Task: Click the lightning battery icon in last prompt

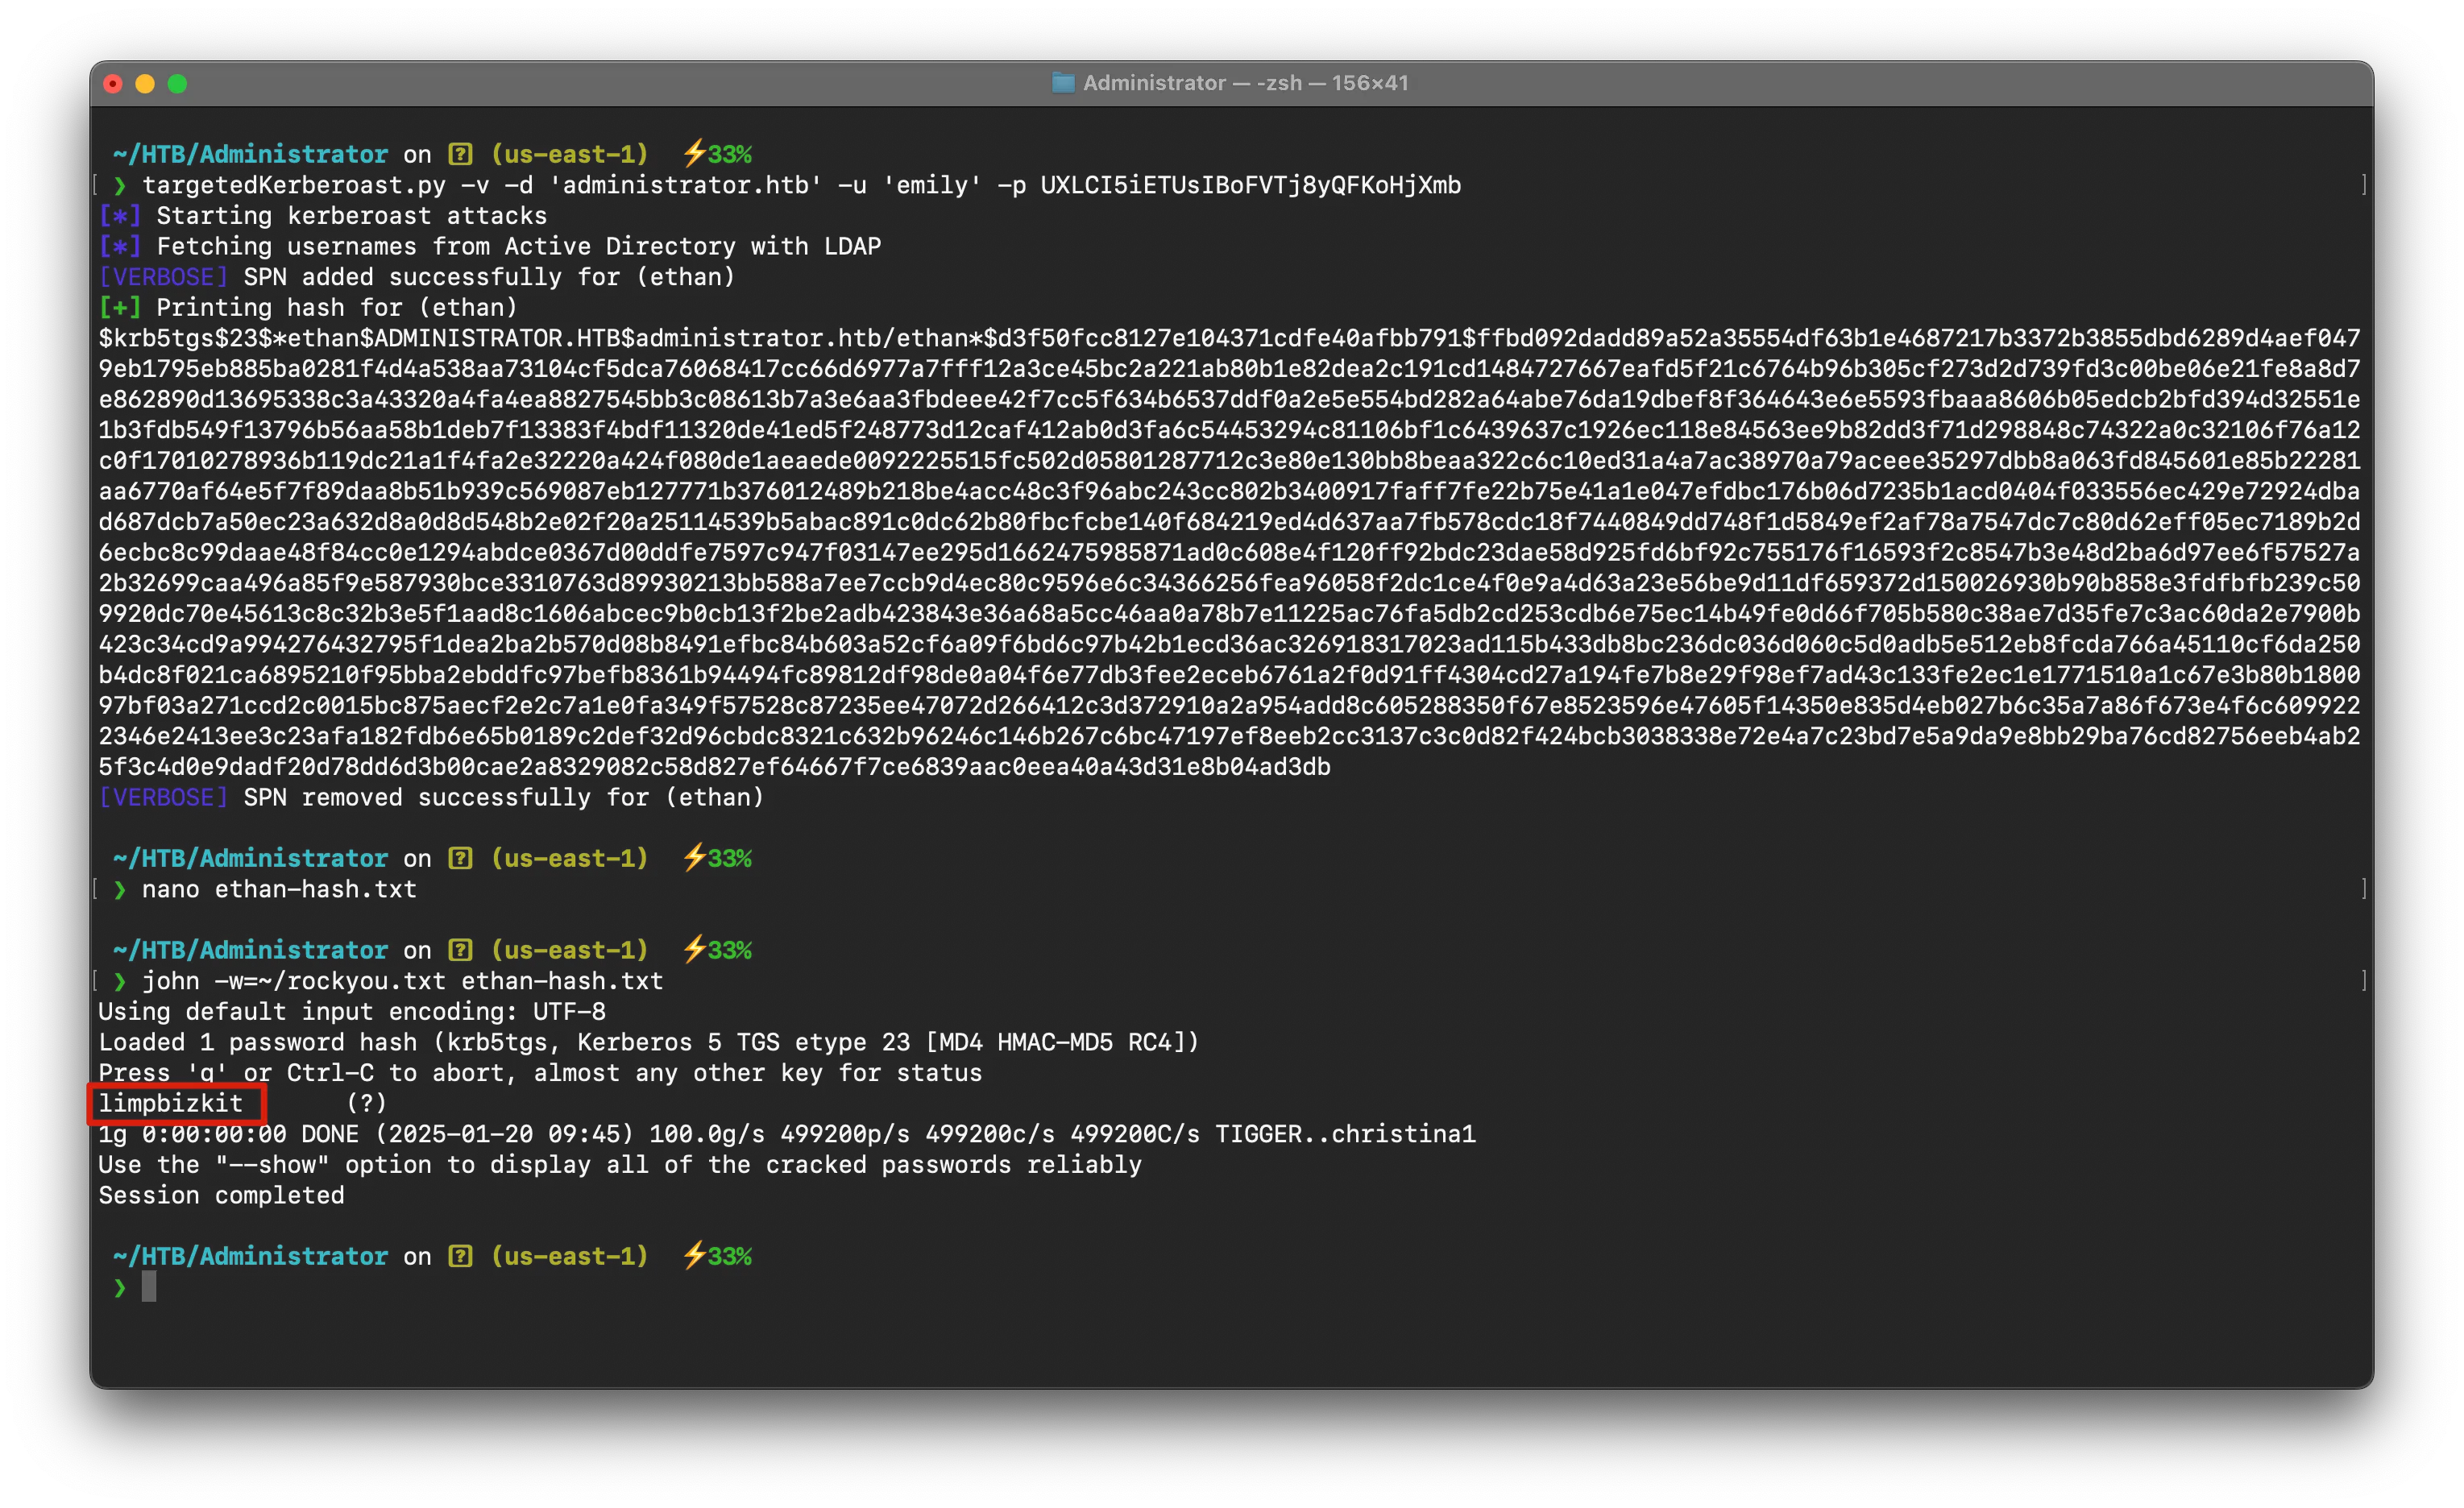Action: pyautogui.click(x=694, y=1256)
